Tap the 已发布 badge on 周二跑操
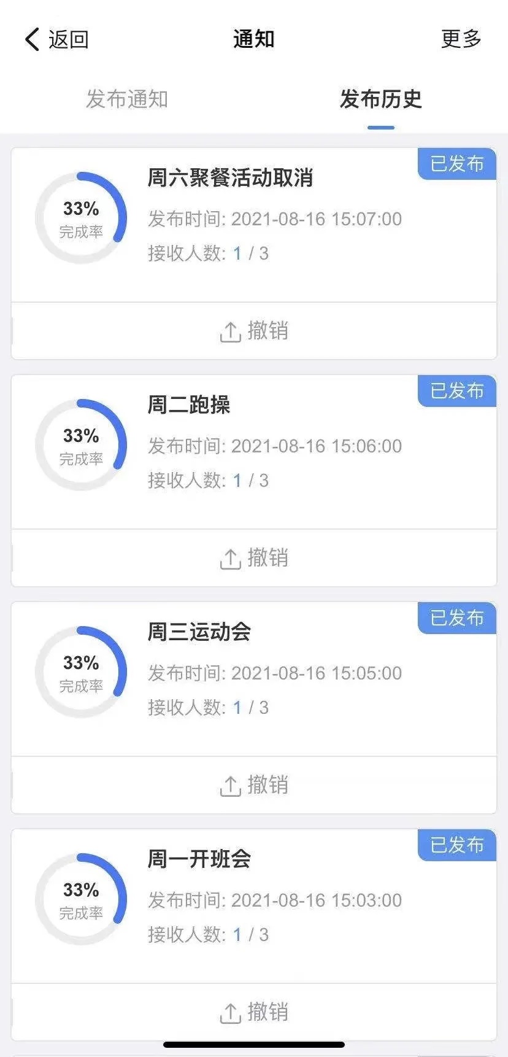 pyautogui.click(x=457, y=391)
